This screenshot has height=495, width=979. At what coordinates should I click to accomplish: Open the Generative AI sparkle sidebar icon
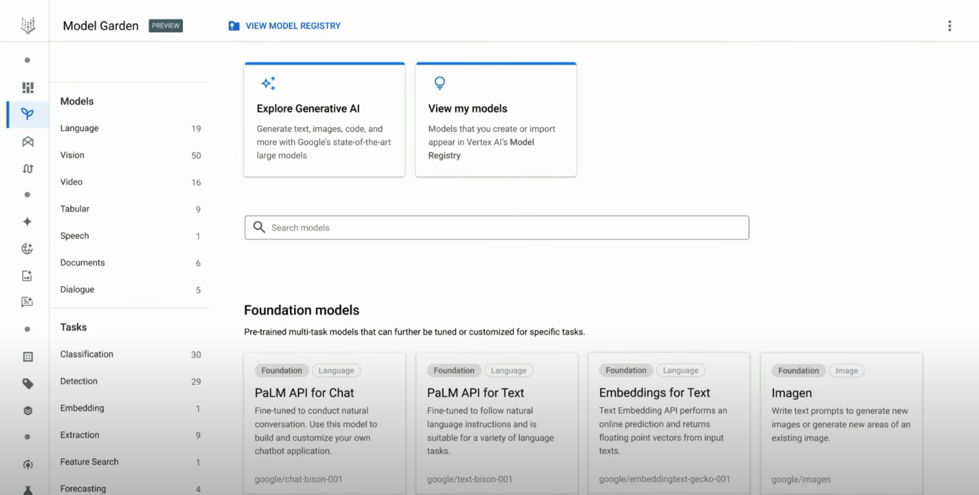pyautogui.click(x=27, y=222)
